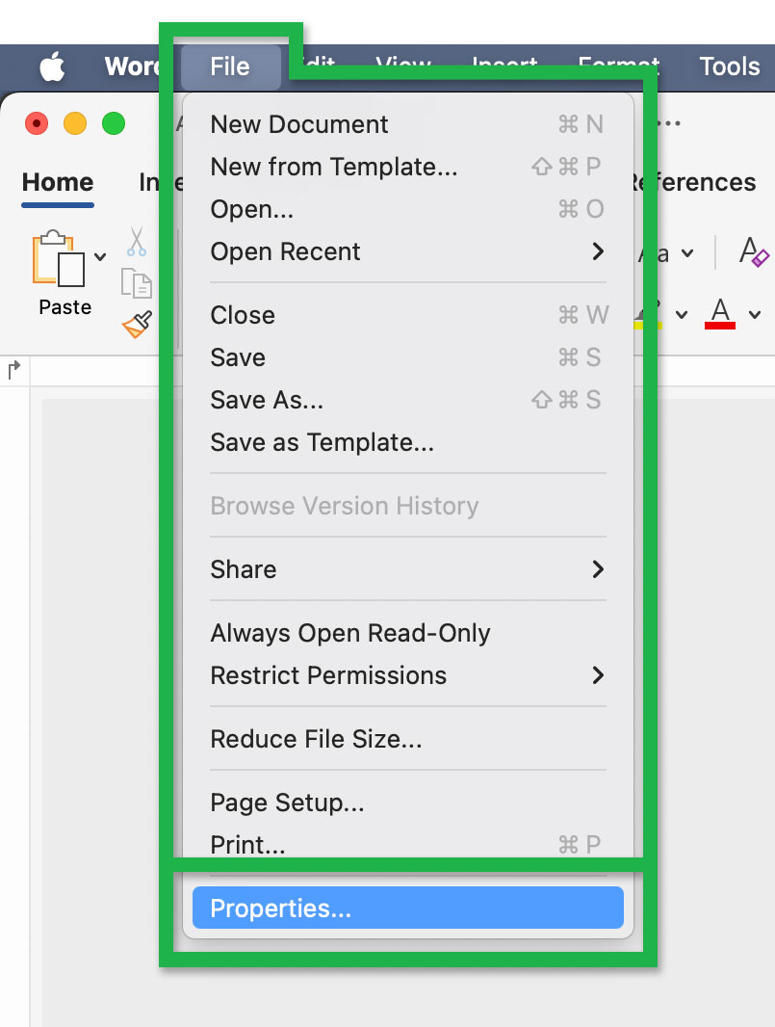Click the Clear Formatting eraser icon

coord(753,252)
